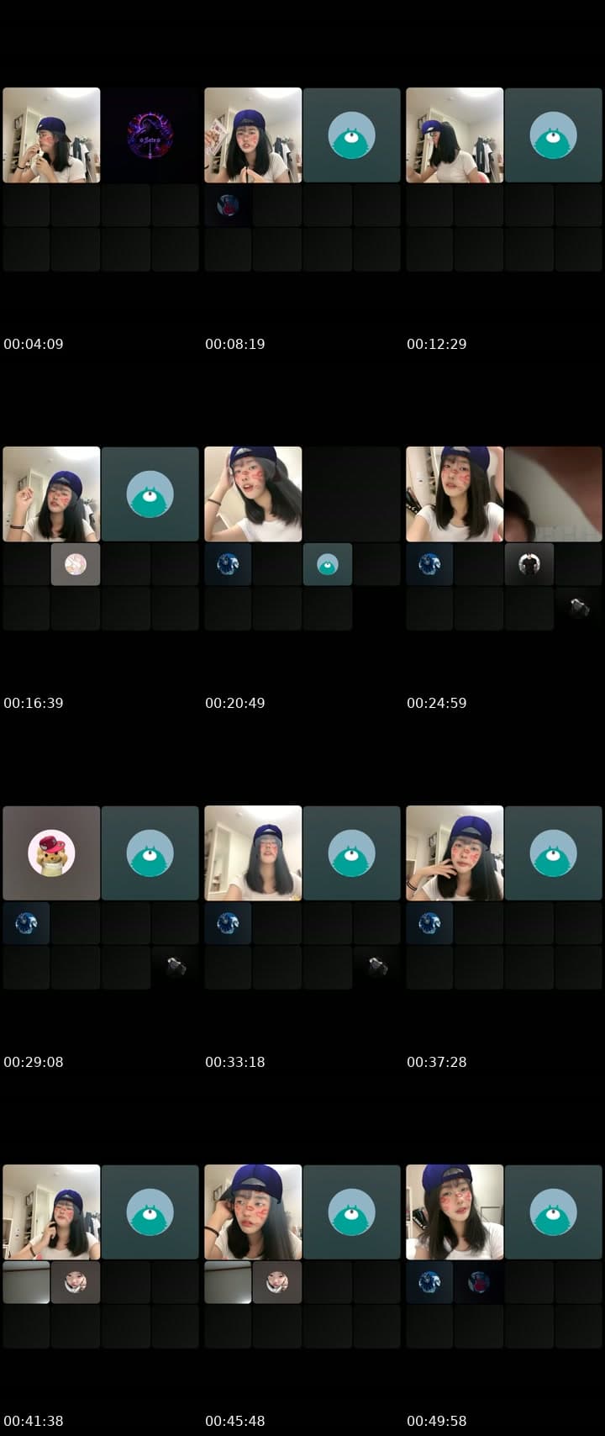Click the timestamp 00:16:39
The height and width of the screenshot is (1436, 605).
click(x=34, y=703)
